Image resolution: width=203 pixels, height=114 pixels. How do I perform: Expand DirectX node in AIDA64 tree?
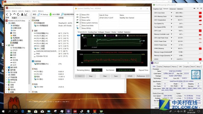(x=7, y=82)
